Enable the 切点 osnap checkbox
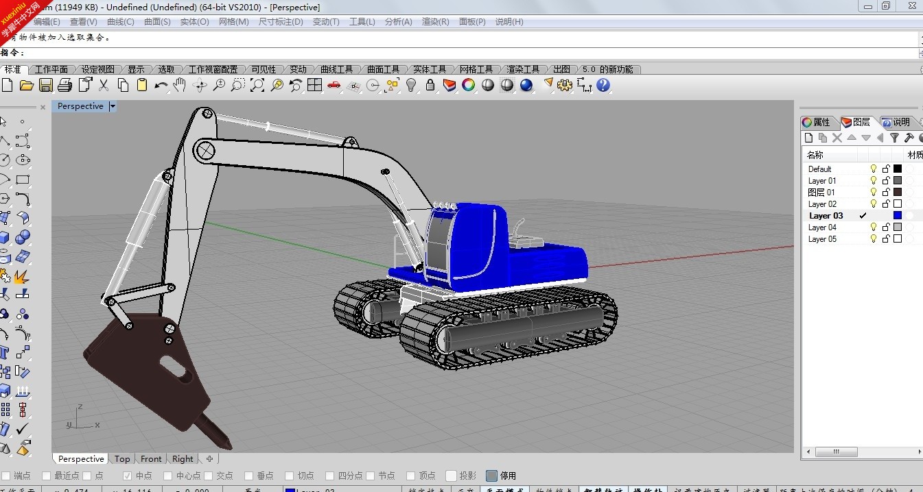Screen dimensions: 923x492 (290, 476)
